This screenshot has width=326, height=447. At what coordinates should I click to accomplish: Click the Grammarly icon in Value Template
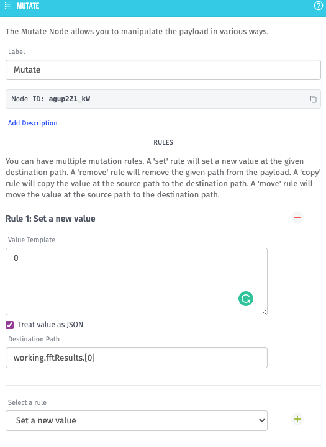tap(245, 299)
